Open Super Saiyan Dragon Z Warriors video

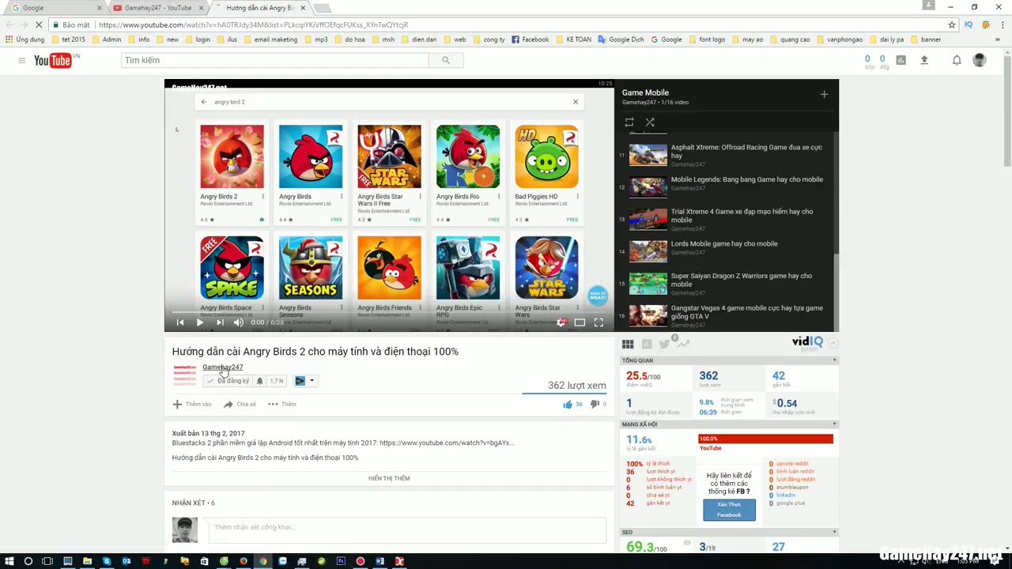tap(726, 284)
